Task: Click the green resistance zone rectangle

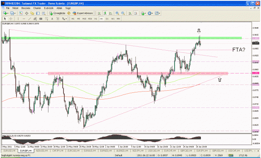Action: pyautogui.click(x=122, y=38)
